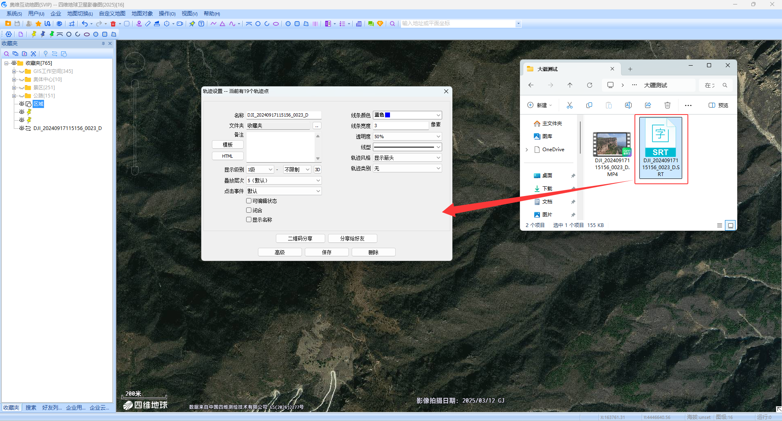This screenshot has height=421, width=782.
Task: Click the pin location icon in favorites panel
Action: [x=46, y=54]
